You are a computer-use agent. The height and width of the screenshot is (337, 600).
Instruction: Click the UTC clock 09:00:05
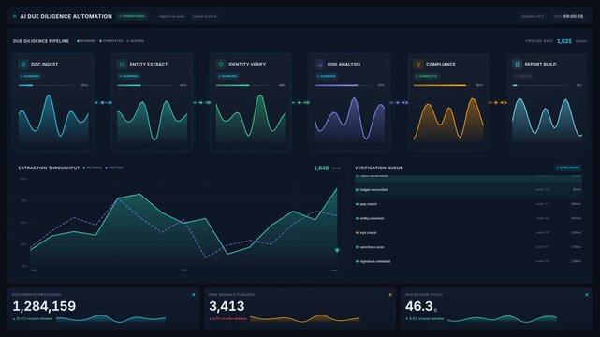click(x=573, y=17)
